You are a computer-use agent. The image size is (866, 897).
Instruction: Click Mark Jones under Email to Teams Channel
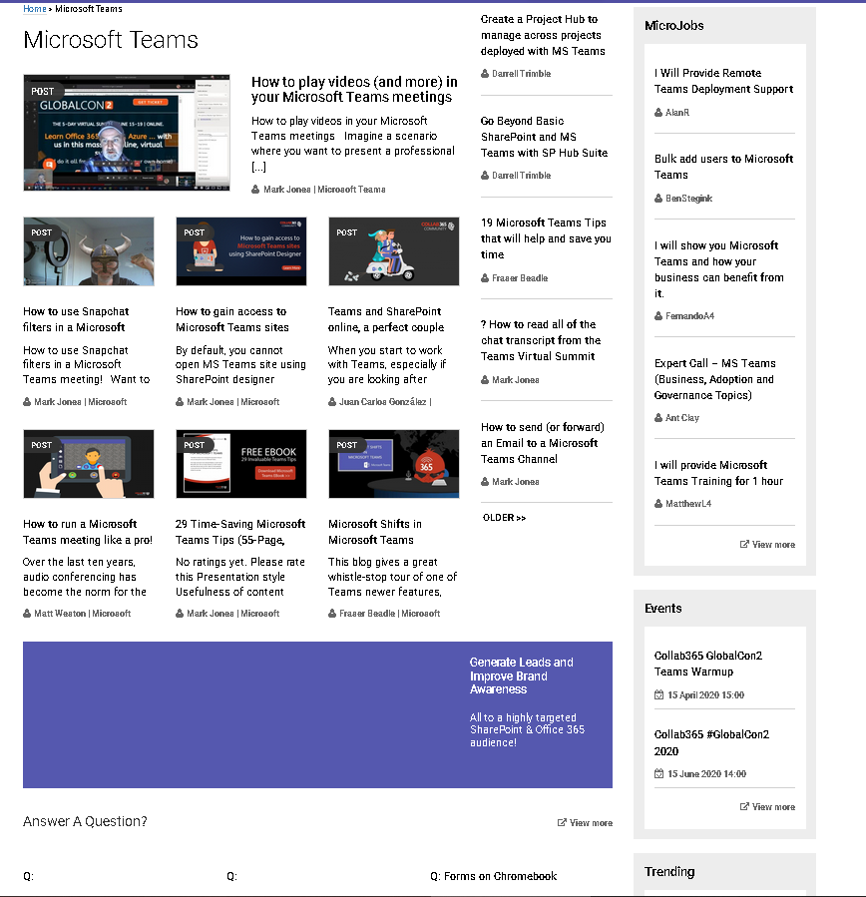point(516,482)
